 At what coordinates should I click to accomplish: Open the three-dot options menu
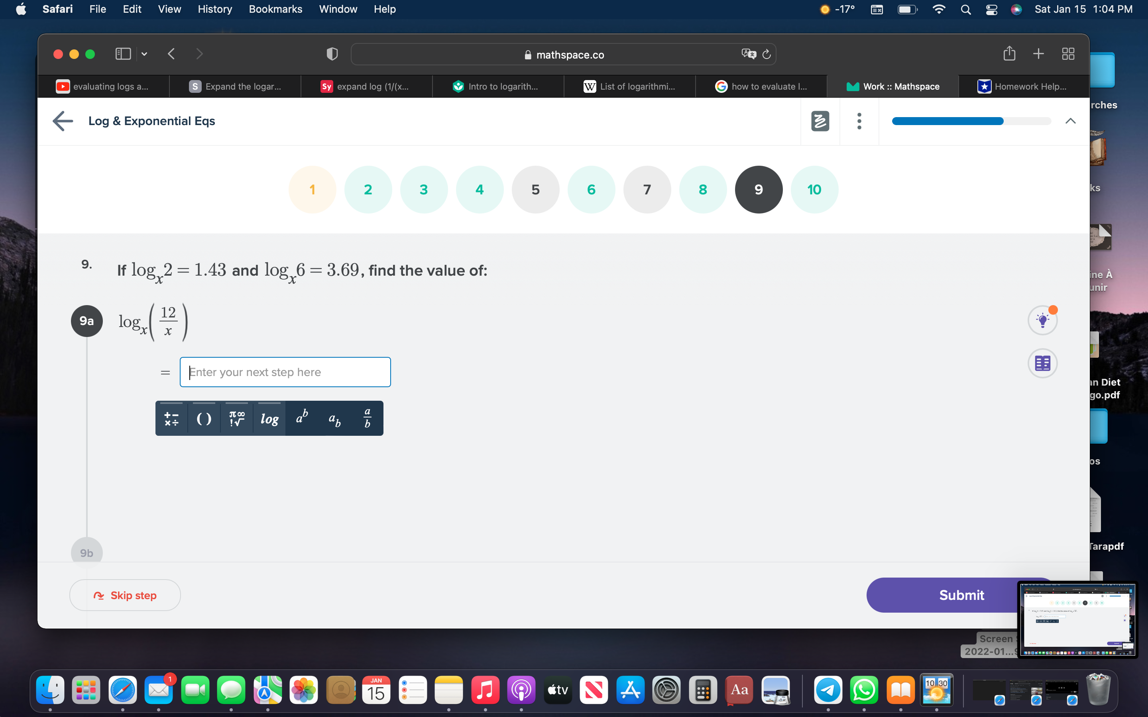point(859,121)
